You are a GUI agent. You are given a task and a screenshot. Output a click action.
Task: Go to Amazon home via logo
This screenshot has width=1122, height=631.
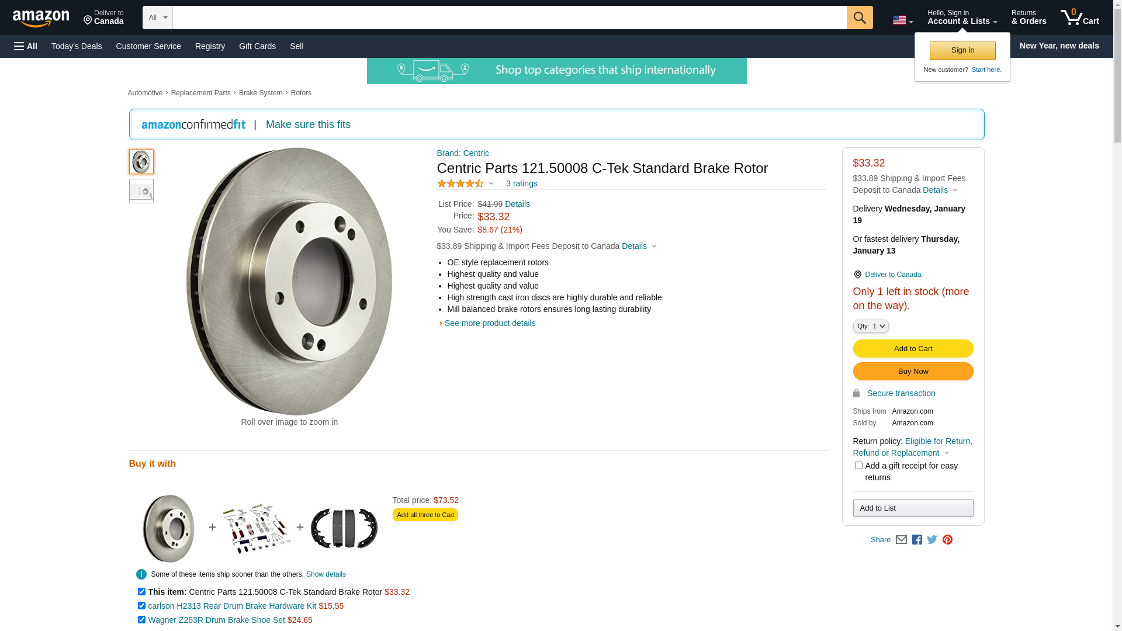41,18
